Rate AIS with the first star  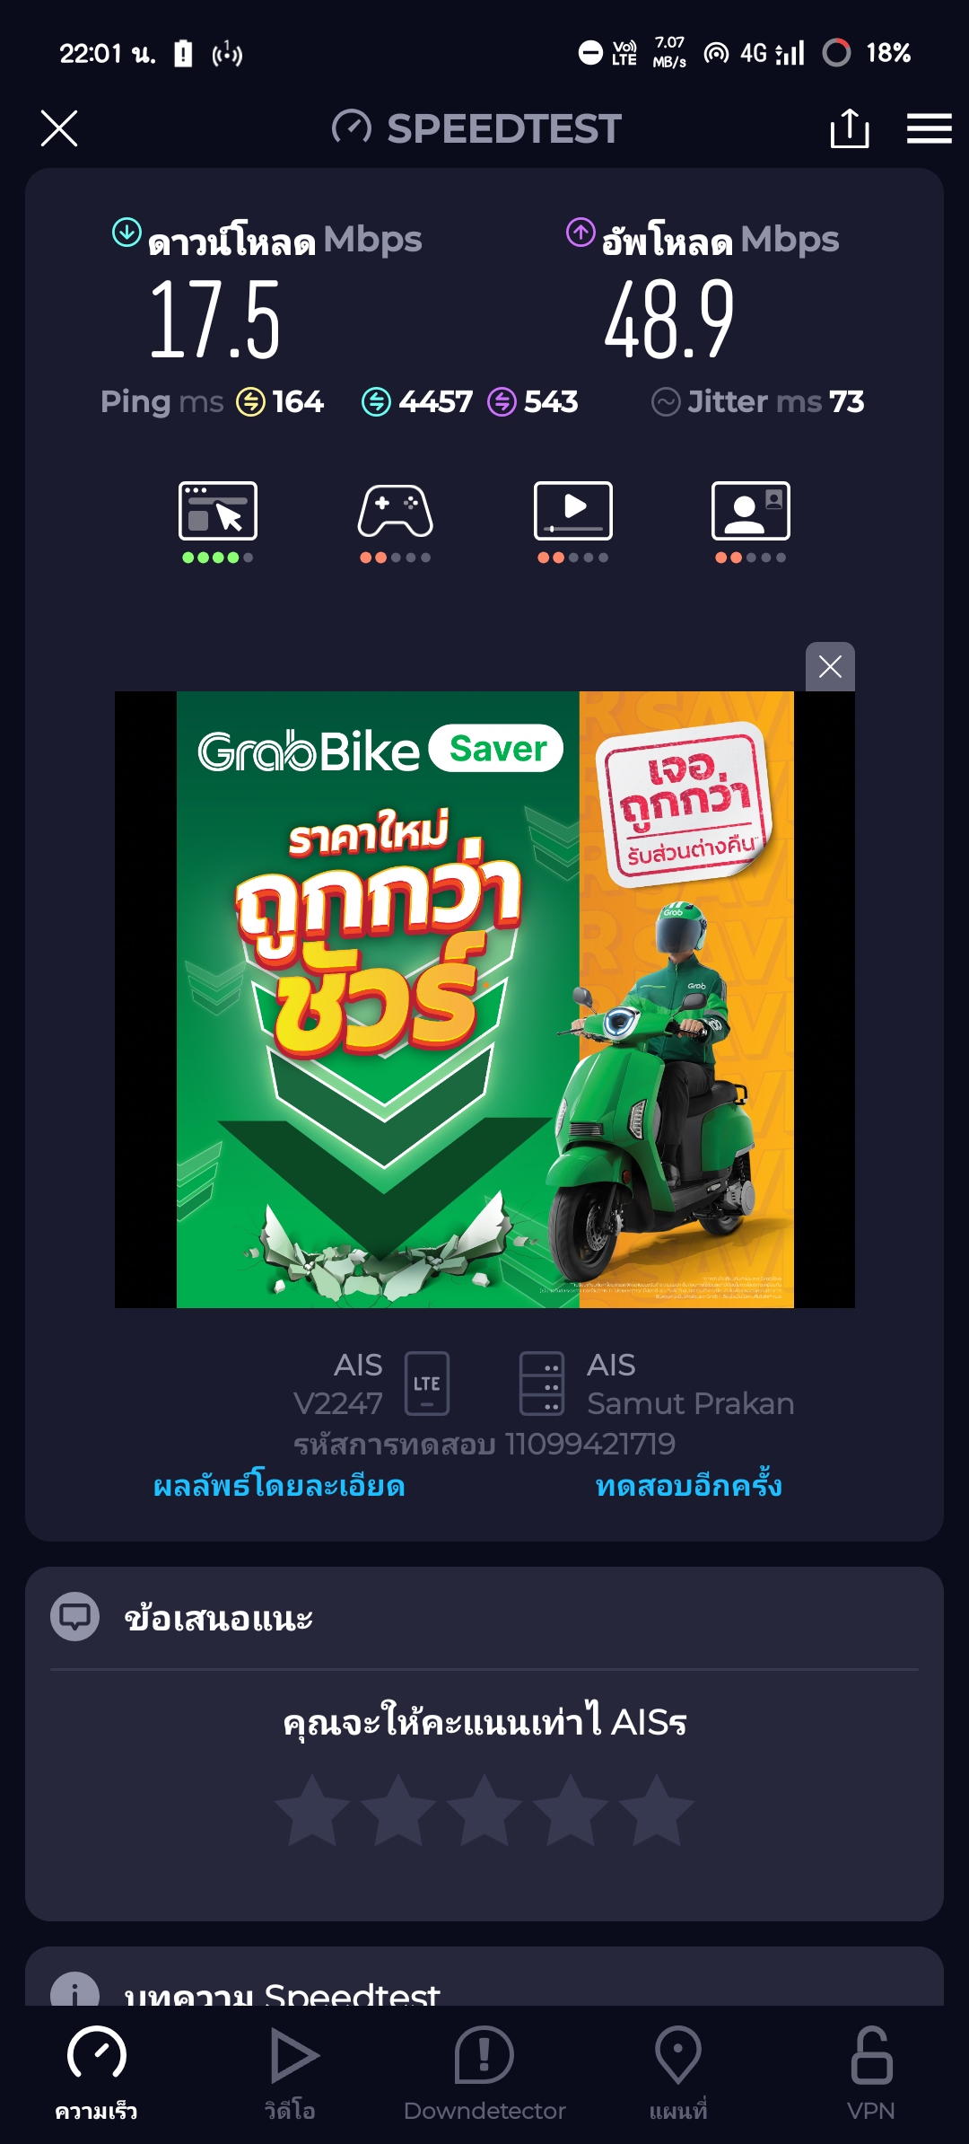pyautogui.click(x=312, y=1810)
